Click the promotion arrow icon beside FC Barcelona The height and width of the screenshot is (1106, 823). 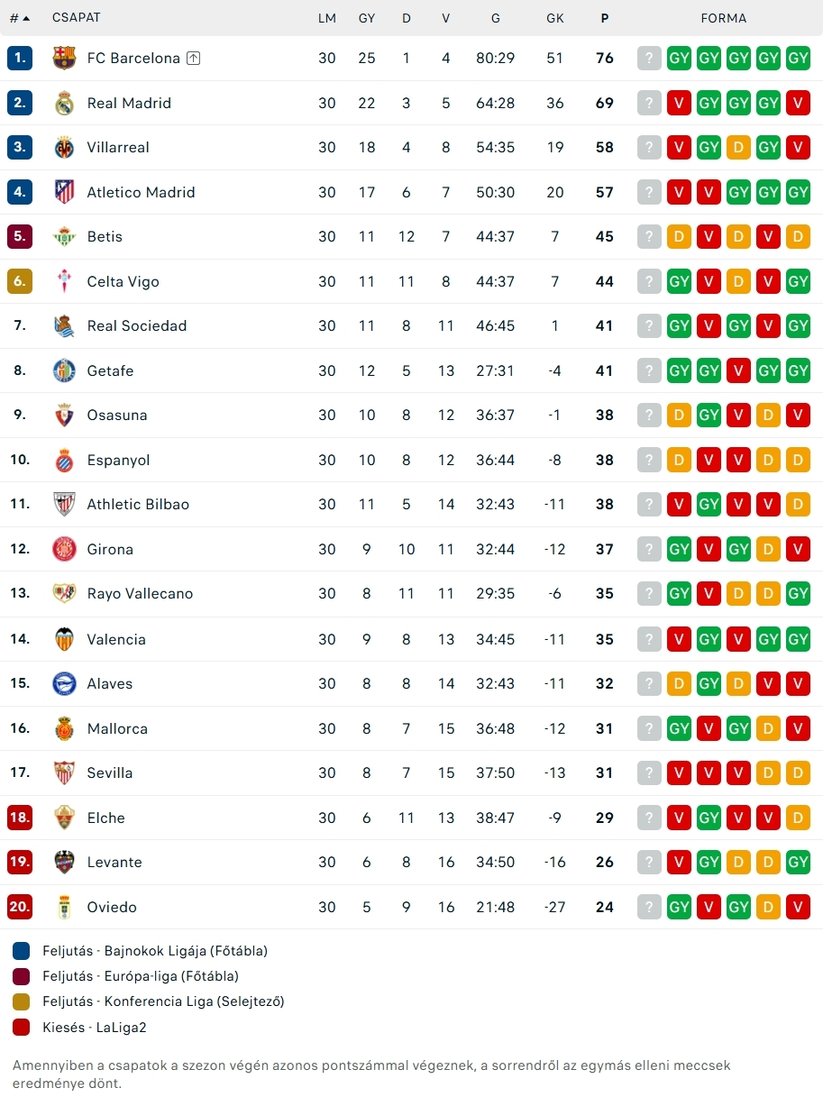pyautogui.click(x=194, y=59)
